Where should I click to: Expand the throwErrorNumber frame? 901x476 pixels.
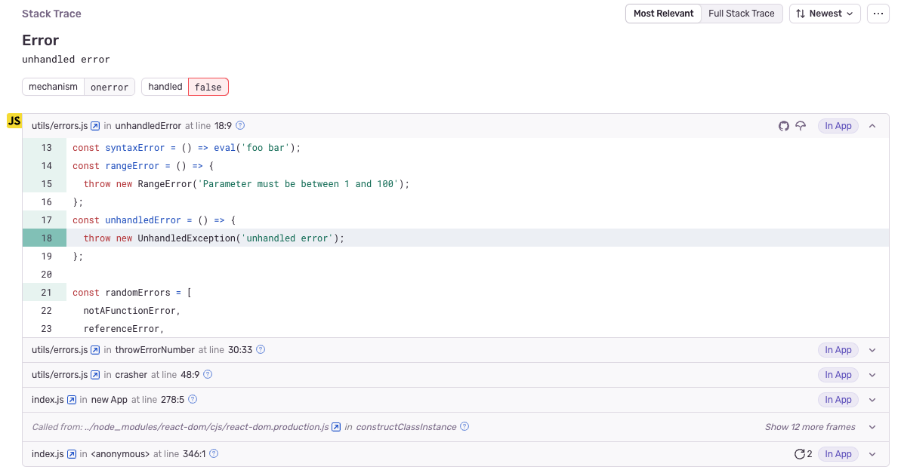click(x=872, y=349)
